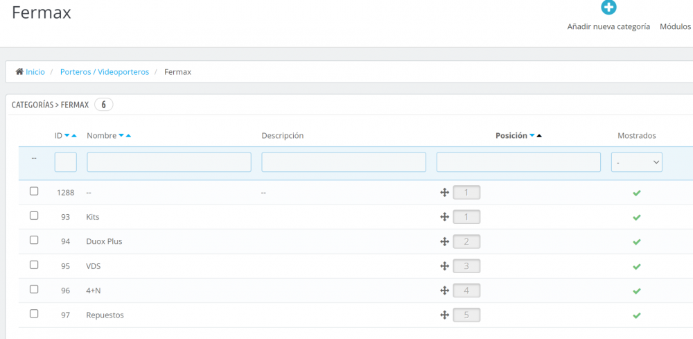The height and width of the screenshot is (339, 693).
Task: Toggle displayed checkmark for VDS
Action: click(636, 266)
